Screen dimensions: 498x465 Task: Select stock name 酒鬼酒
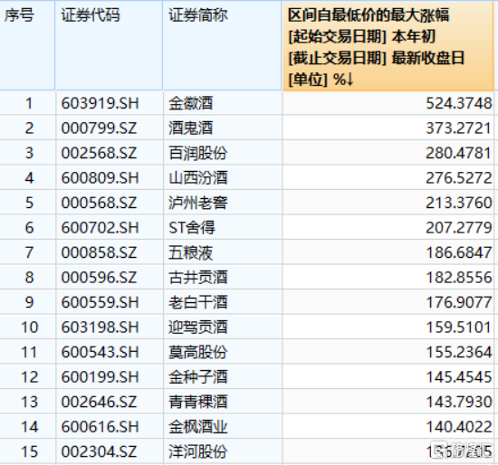tap(190, 128)
